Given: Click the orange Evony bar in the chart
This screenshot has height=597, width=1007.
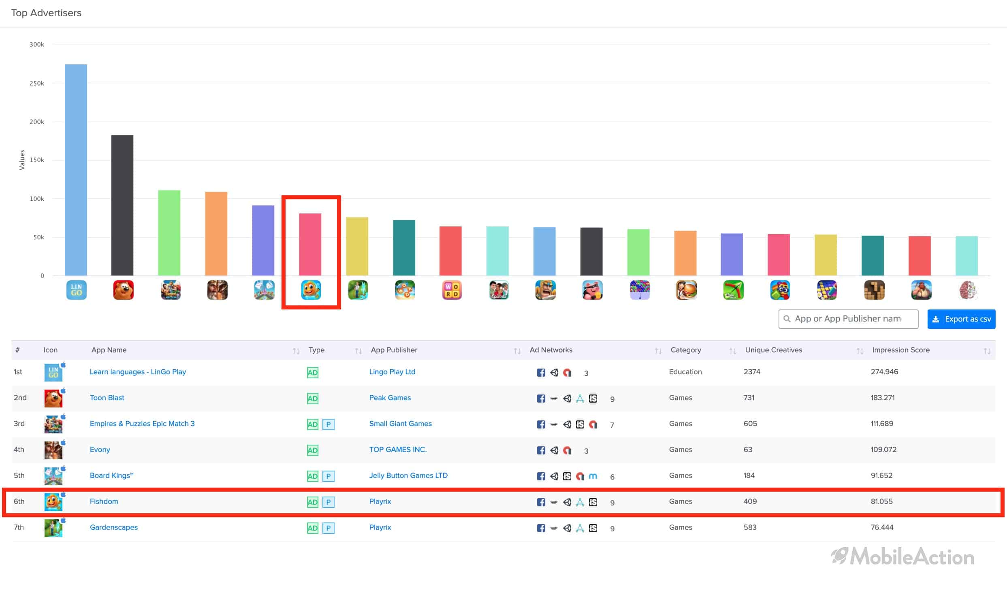Looking at the screenshot, I should (216, 234).
